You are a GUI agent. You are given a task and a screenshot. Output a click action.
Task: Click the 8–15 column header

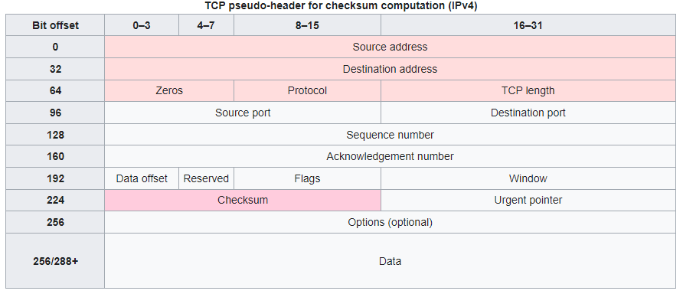(x=307, y=25)
